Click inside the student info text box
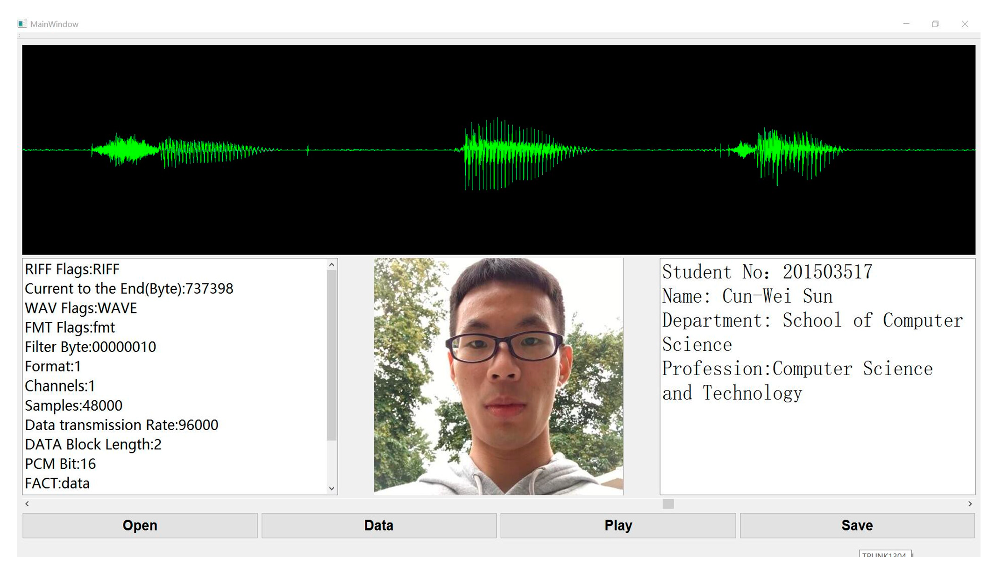This screenshot has width=995, height=575. click(x=817, y=444)
